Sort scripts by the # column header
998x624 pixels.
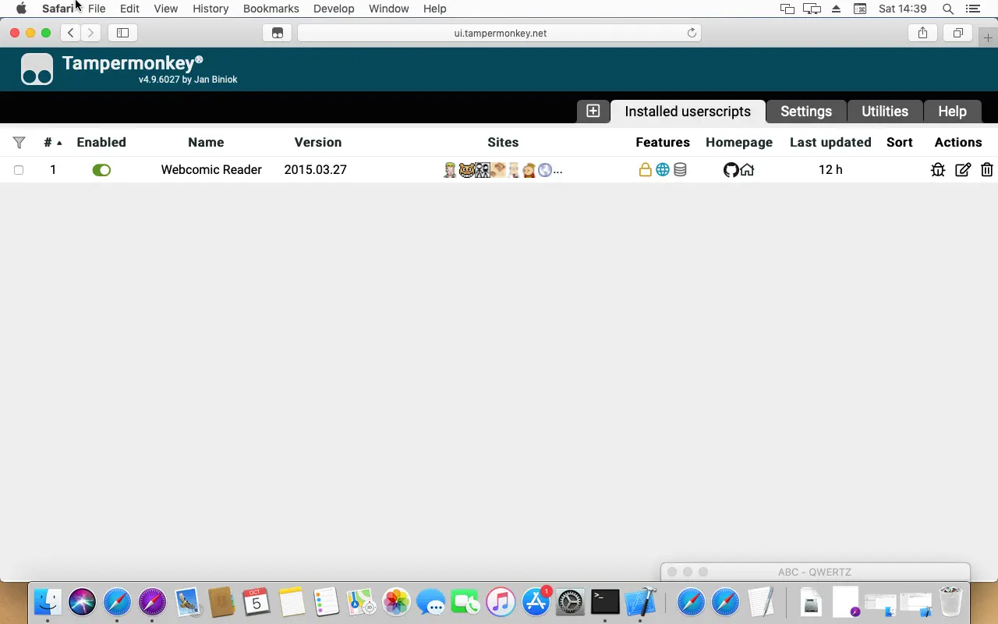(x=48, y=142)
